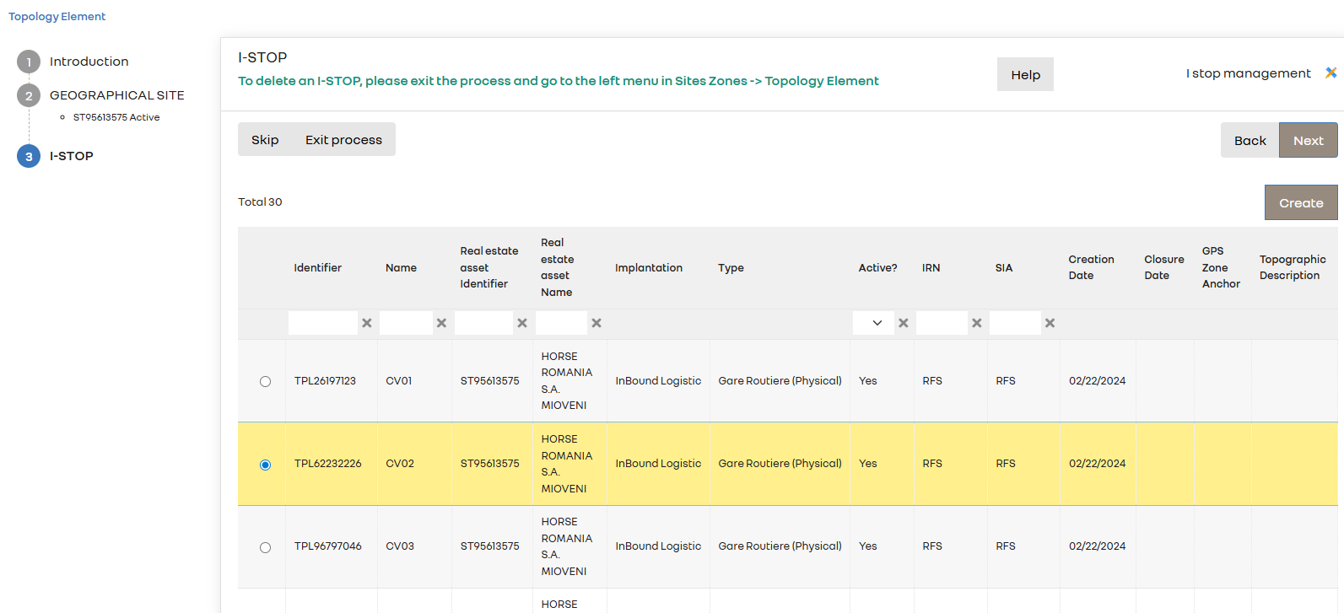
Task: Clear the Identifier filter with its X icon
Action: tap(367, 323)
